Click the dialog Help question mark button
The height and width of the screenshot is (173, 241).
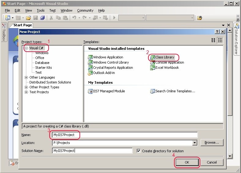[x=217, y=32]
